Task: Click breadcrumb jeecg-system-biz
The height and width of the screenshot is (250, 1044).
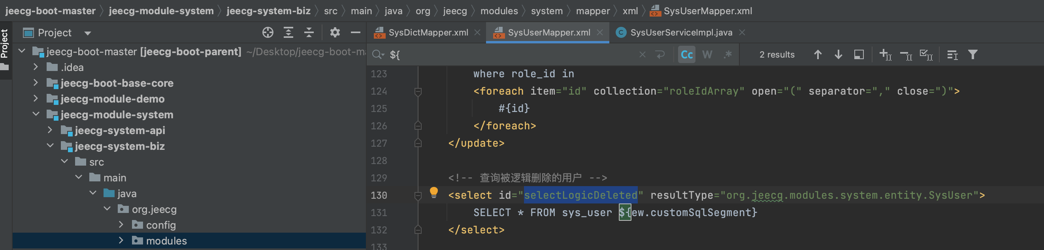Action: click(x=268, y=11)
